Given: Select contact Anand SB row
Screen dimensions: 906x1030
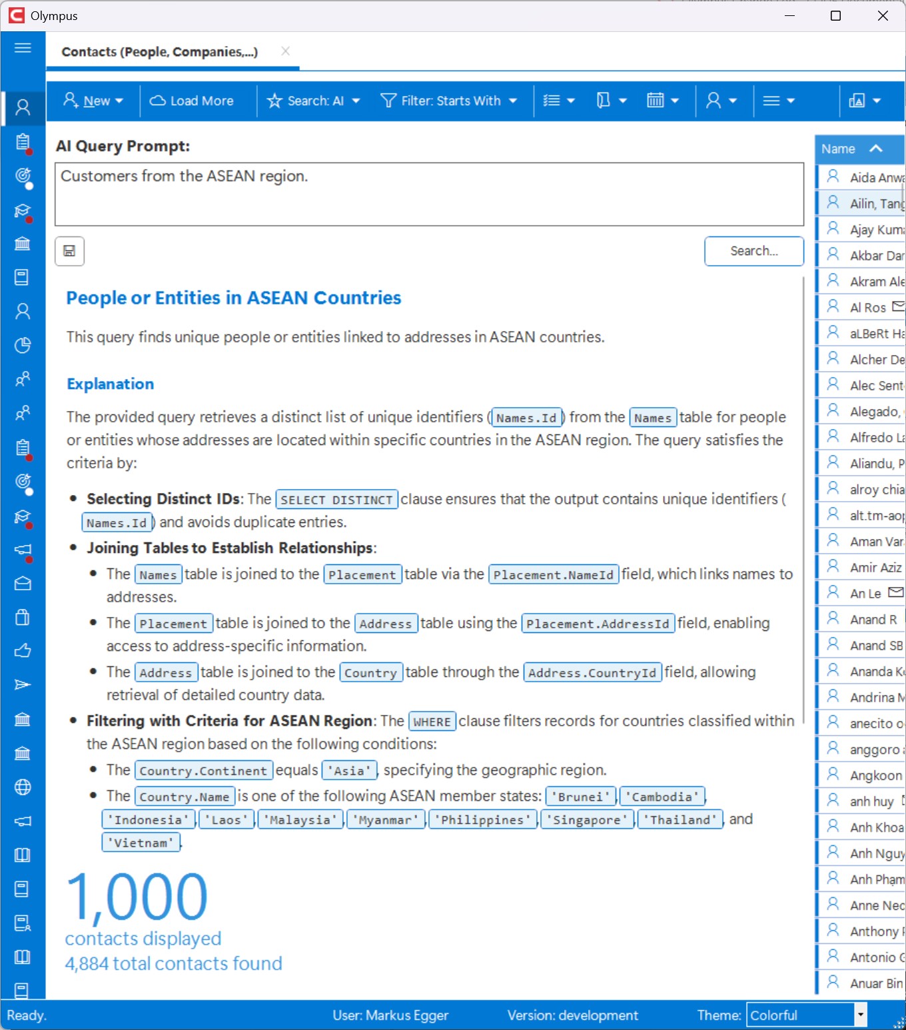Looking at the screenshot, I should (861, 645).
